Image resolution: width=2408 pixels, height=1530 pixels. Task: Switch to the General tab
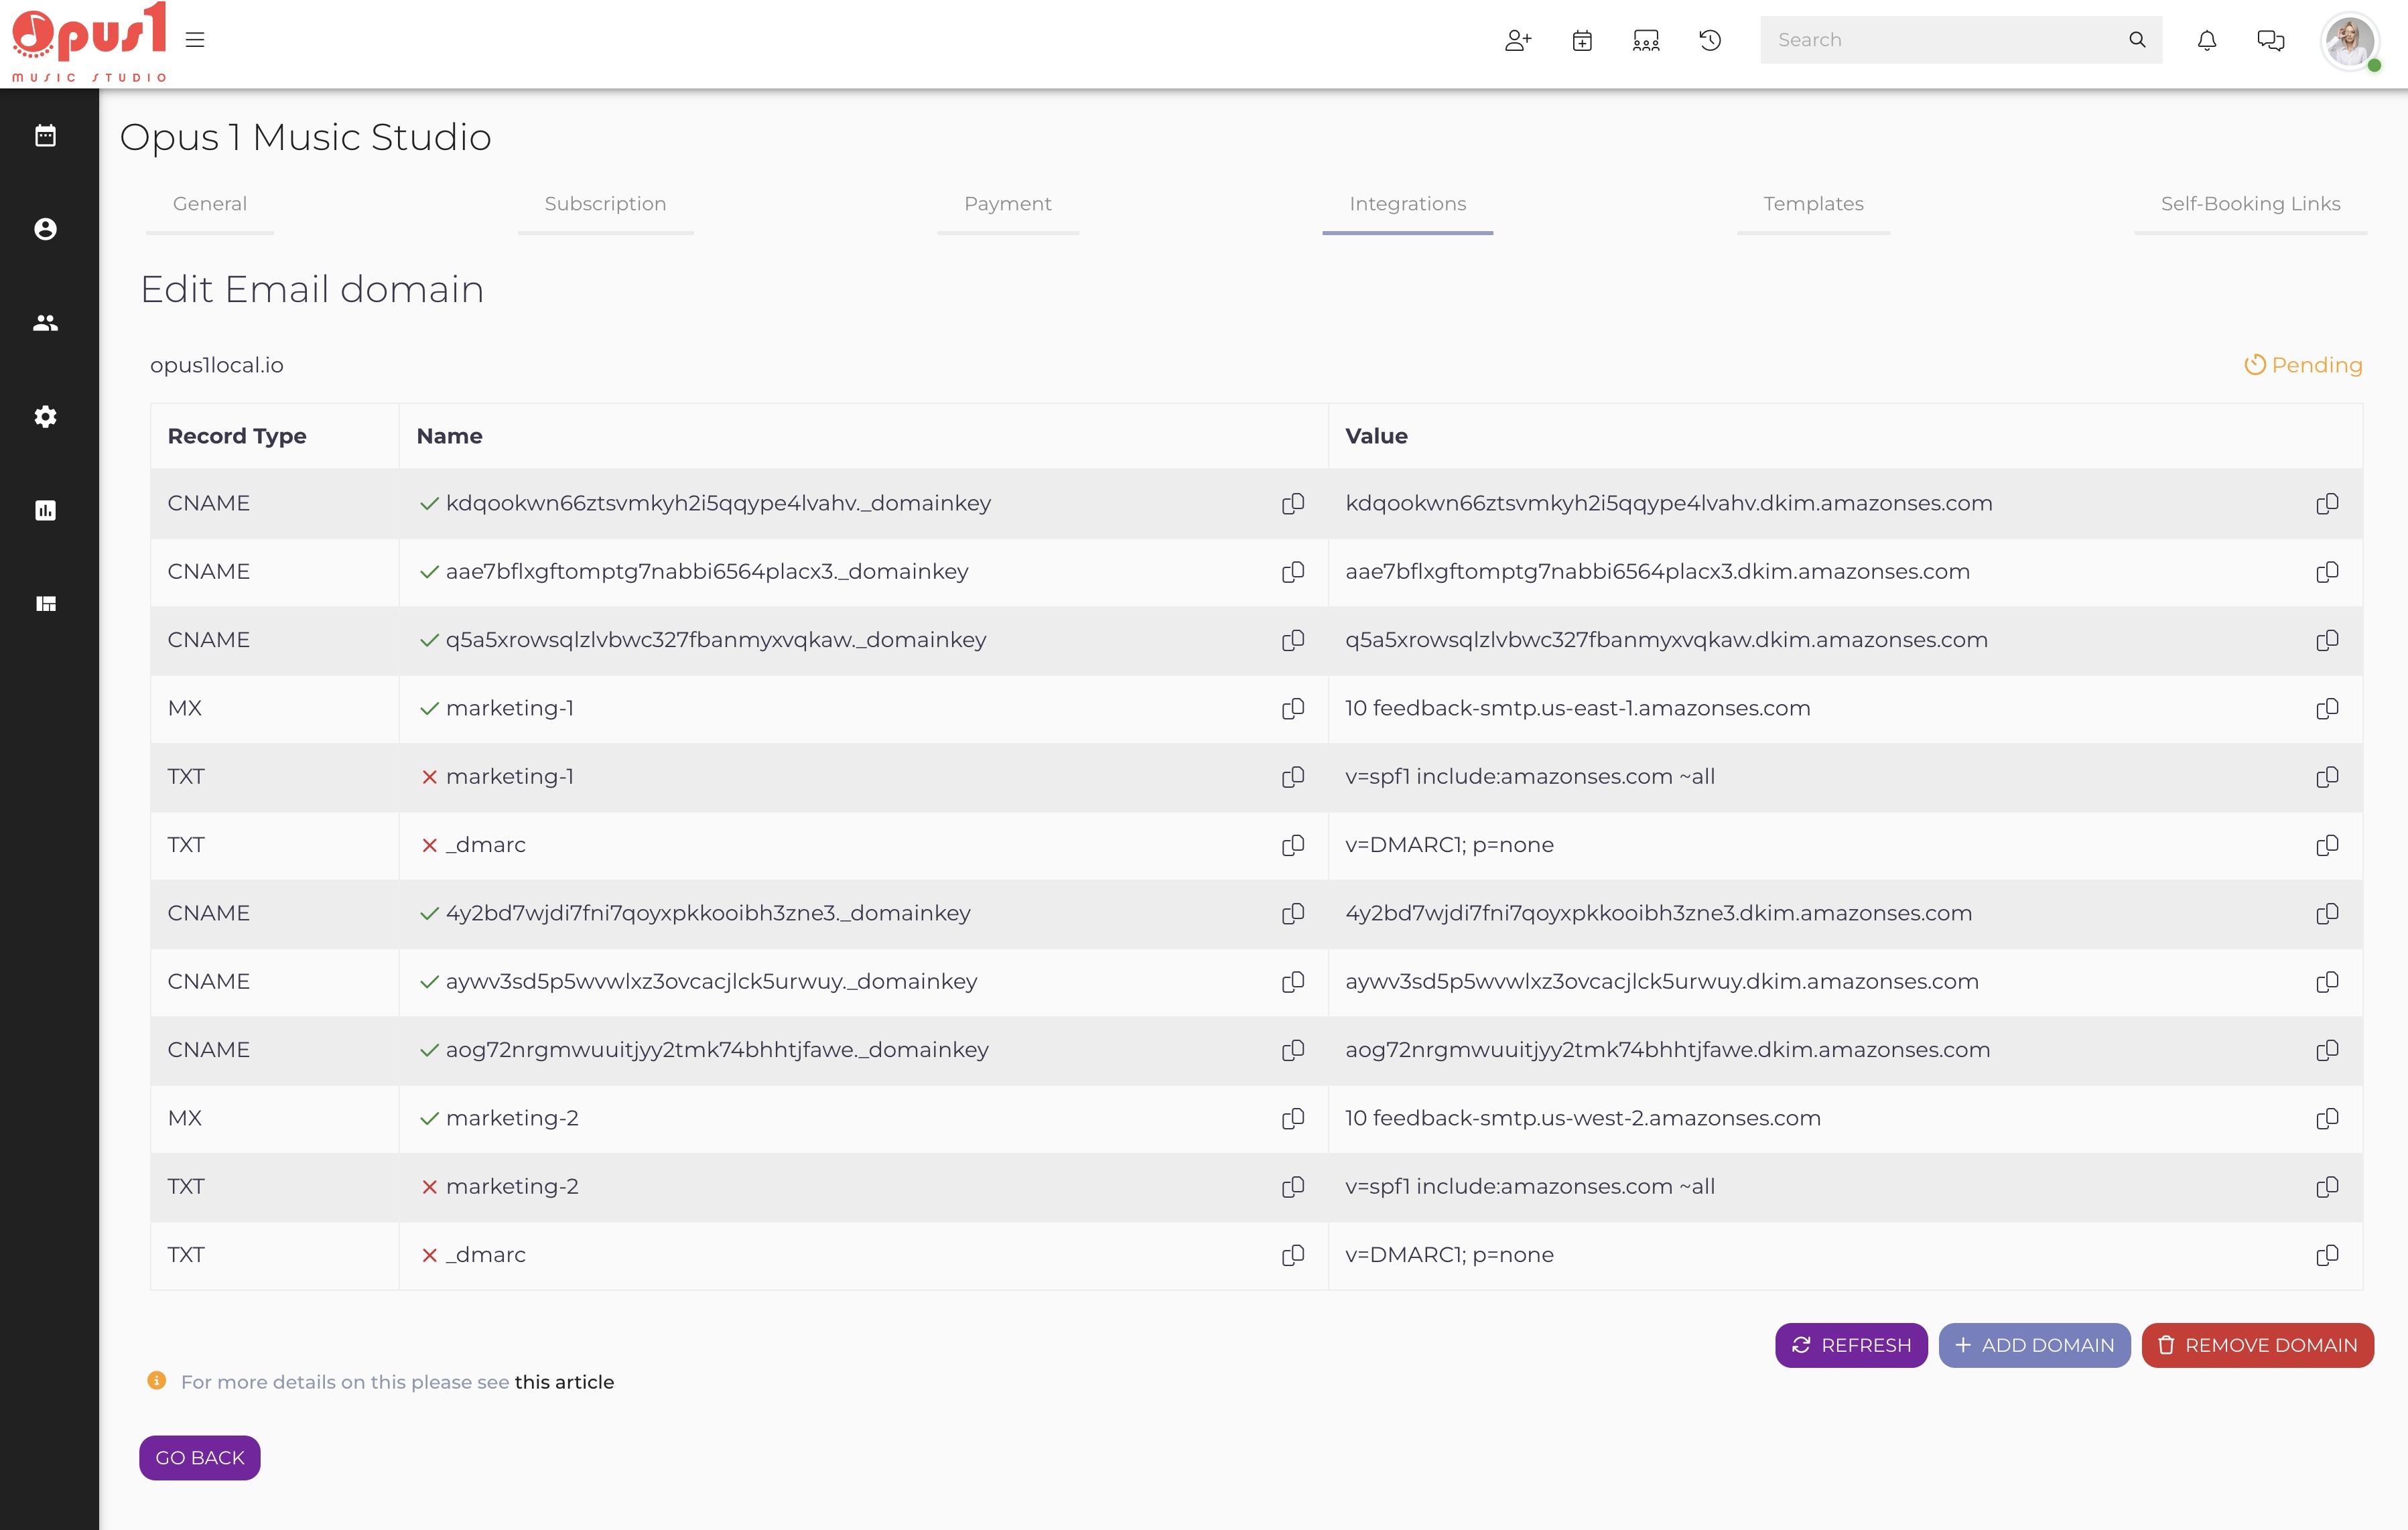(x=210, y=204)
